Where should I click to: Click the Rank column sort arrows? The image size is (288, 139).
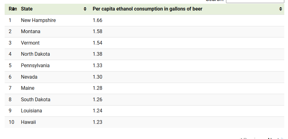click(x=13, y=9)
